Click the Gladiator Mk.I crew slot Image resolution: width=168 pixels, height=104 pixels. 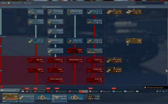pos(59,97)
